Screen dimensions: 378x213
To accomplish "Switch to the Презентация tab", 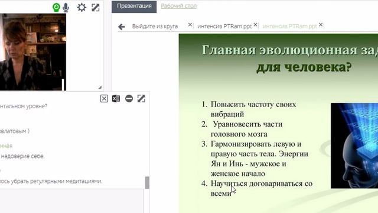I will pyautogui.click(x=134, y=6).
